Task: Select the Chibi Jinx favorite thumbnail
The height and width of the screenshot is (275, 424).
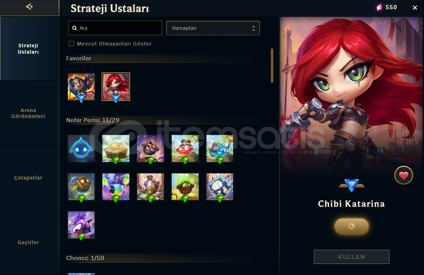Action: pos(81,87)
